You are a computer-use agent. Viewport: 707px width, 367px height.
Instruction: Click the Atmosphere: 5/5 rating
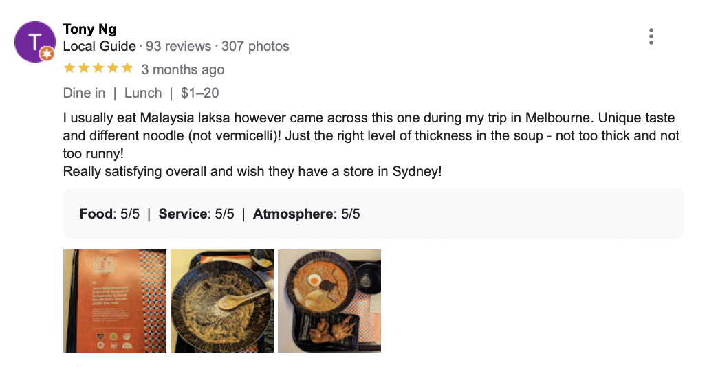point(306,214)
